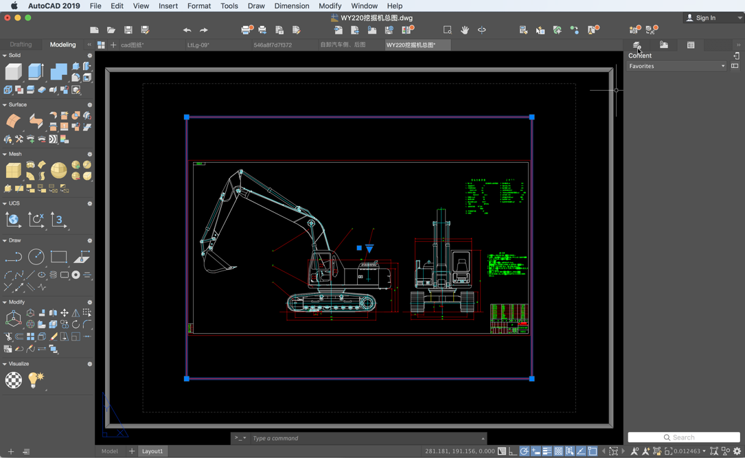The image size is (745, 458).
Task: Select the World UCS icon
Action: click(x=12, y=220)
